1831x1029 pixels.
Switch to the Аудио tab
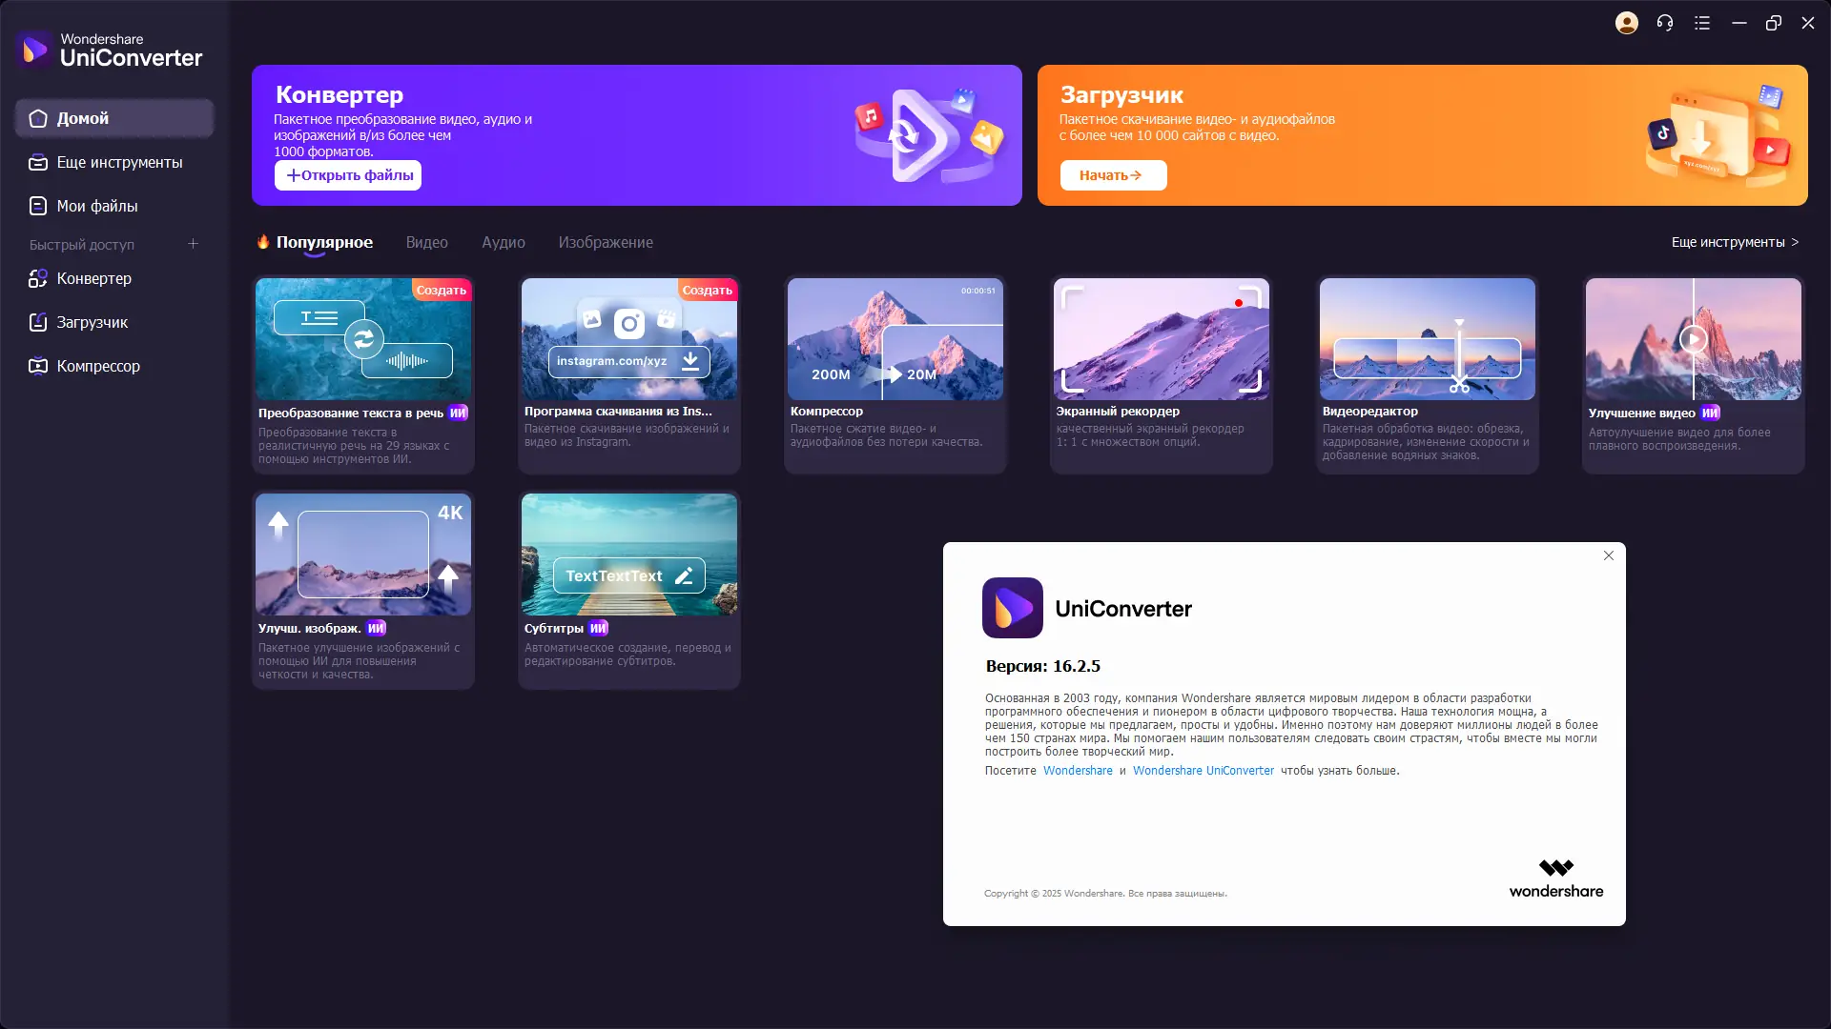pyautogui.click(x=503, y=242)
